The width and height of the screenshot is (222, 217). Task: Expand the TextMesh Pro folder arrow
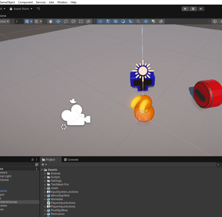45,184
